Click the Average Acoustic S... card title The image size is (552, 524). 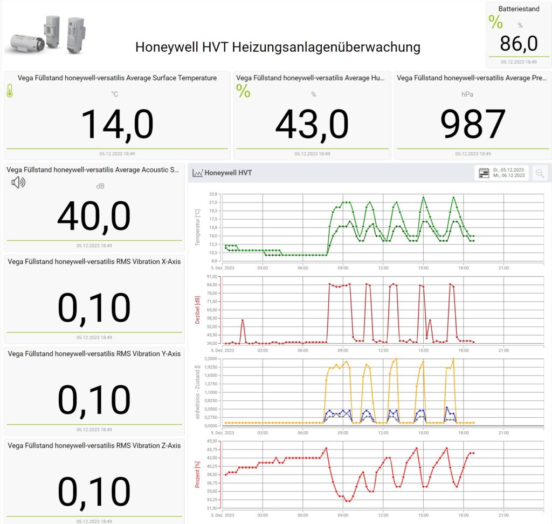[x=93, y=170]
